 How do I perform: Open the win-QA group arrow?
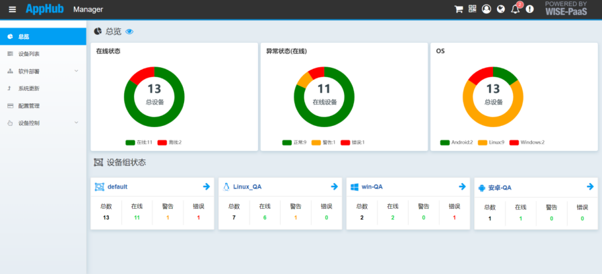point(462,186)
